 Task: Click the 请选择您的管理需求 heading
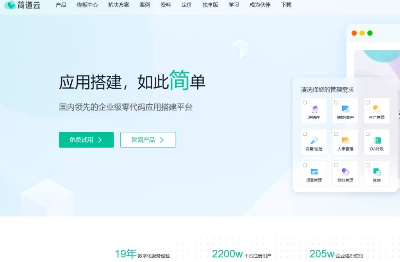pos(328,90)
